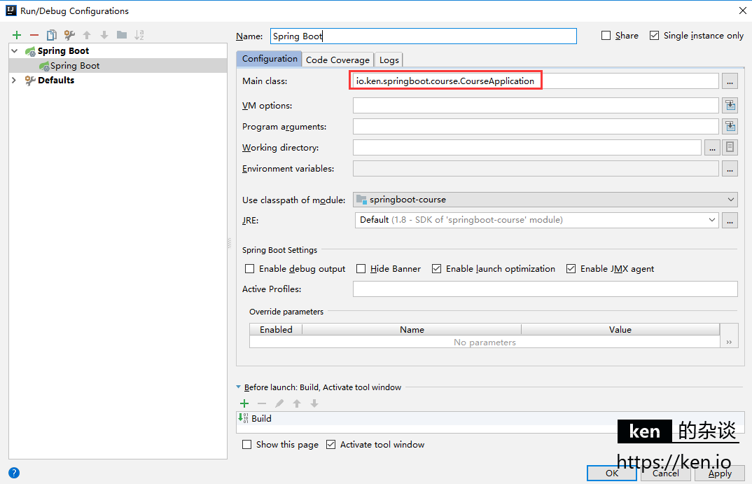Toggle Activate tool window checkbox
Viewport: 752px width, 484px height.
(330, 445)
